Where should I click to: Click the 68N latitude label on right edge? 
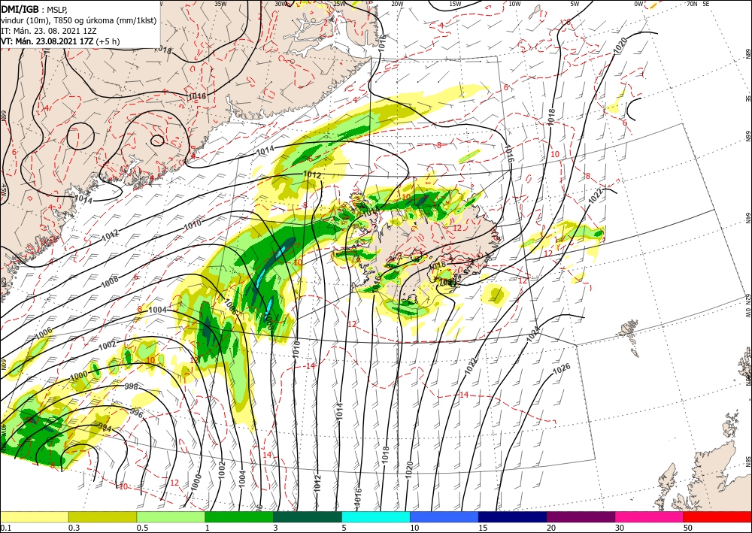748,53
